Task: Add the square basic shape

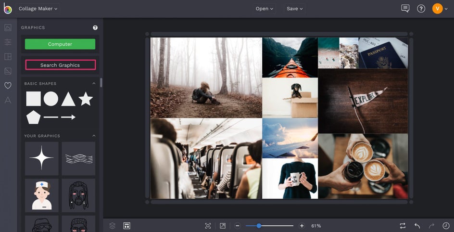Action: (x=34, y=99)
